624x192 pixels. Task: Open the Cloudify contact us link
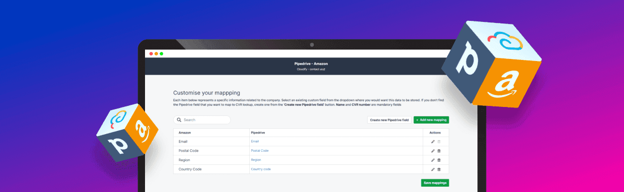311,69
